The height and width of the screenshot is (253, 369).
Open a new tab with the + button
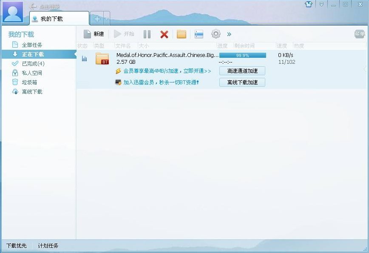[97, 19]
